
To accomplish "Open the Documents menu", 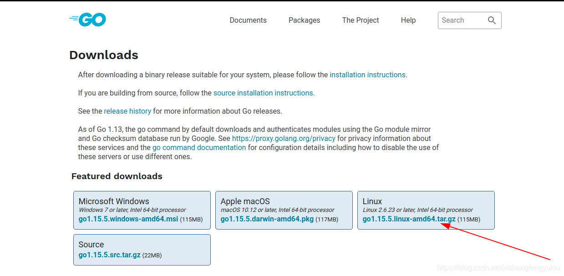I will tap(248, 20).
